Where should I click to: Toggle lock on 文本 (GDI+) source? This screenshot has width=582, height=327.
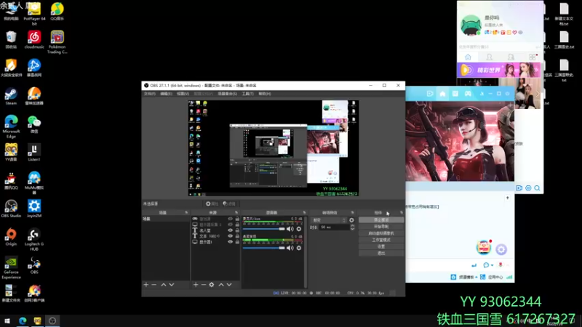point(237,236)
